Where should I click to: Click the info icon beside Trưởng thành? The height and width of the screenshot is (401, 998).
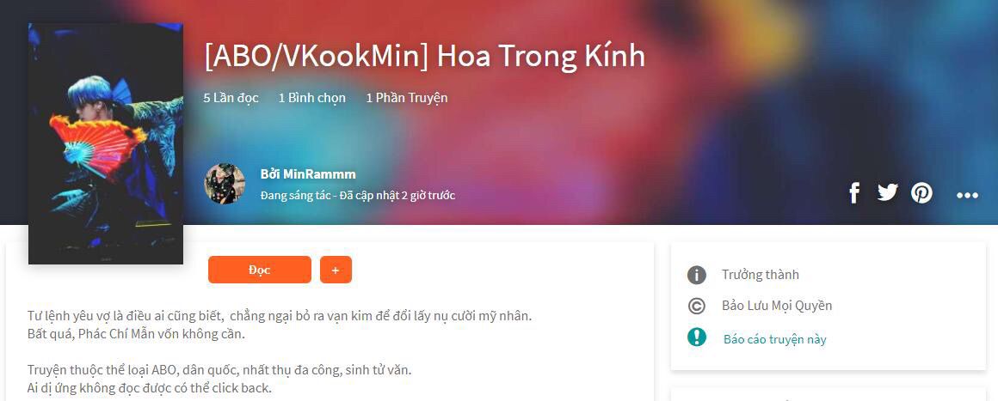[697, 275]
